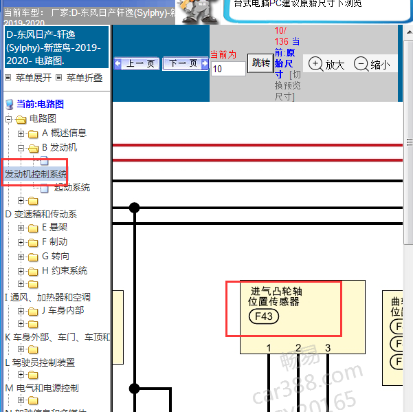Viewport: 413px width, 412px height.
Task: Select I 通风、加热器和空调 tree entry
Action: tap(47, 297)
